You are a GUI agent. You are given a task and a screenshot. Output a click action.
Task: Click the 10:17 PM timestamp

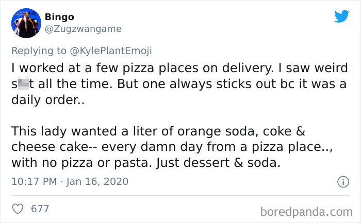pyautogui.click(x=32, y=181)
